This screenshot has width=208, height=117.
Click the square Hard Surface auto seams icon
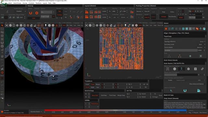coord(195,69)
